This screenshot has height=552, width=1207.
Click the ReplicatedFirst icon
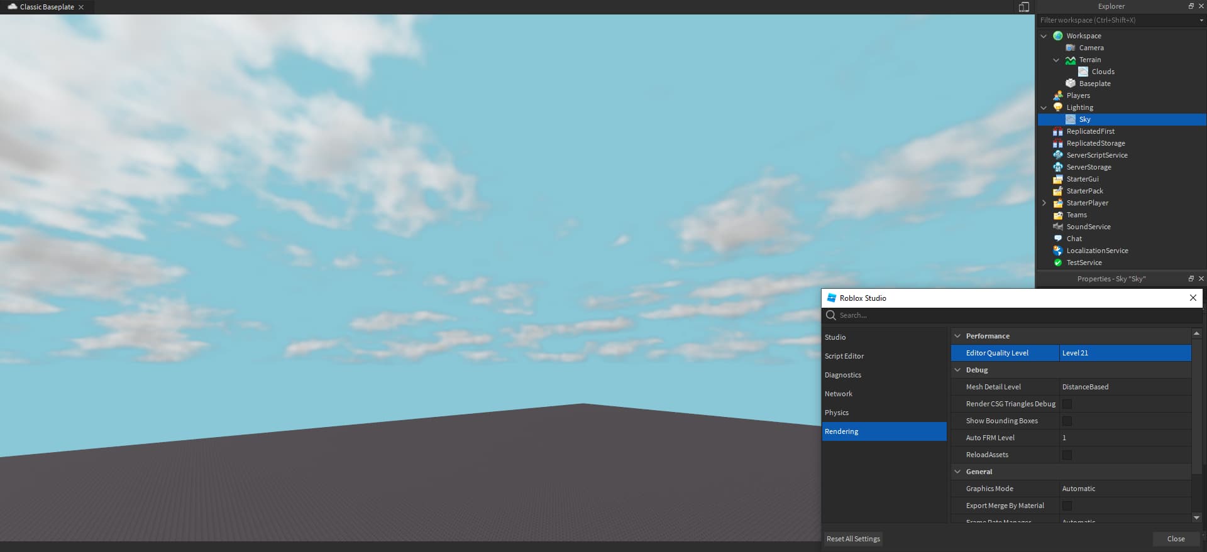1058,131
